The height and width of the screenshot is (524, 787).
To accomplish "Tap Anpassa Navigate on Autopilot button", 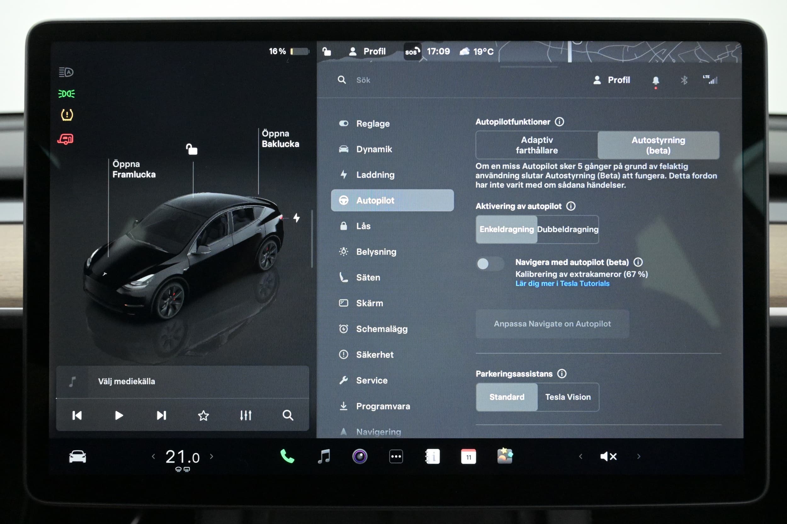I will pyautogui.click(x=552, y=324).
